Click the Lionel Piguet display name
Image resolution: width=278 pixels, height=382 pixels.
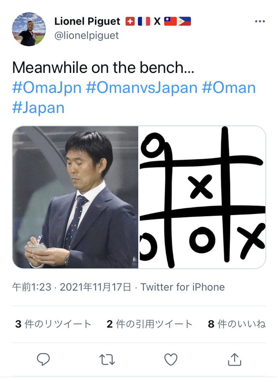[x=87, y=21]
